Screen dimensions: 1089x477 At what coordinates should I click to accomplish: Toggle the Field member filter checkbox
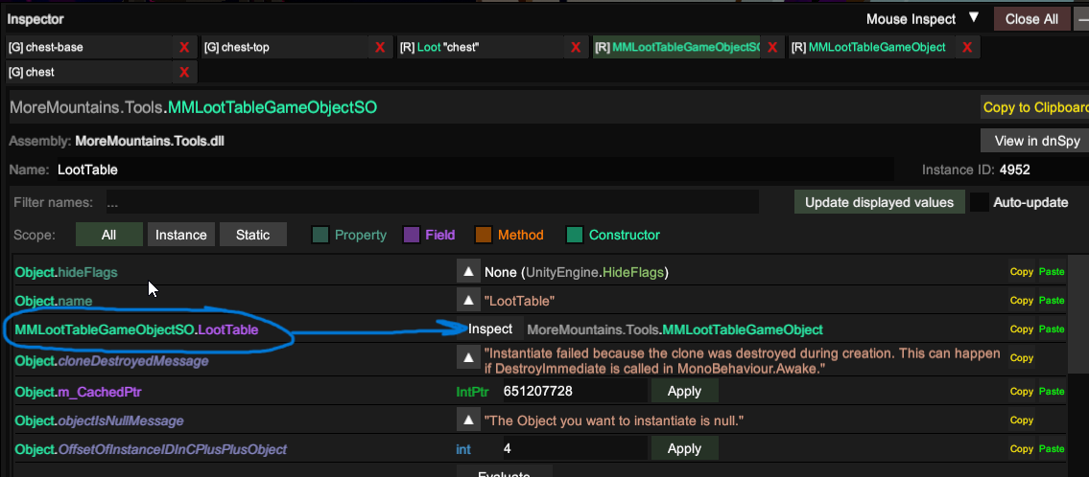pos(412,235)
